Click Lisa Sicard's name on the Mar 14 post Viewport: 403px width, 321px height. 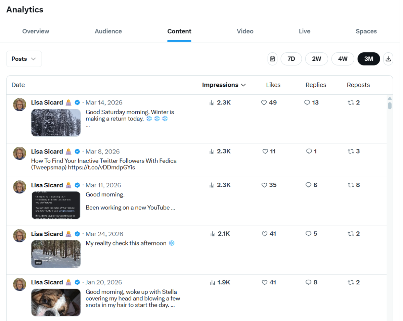coord(47,102)
